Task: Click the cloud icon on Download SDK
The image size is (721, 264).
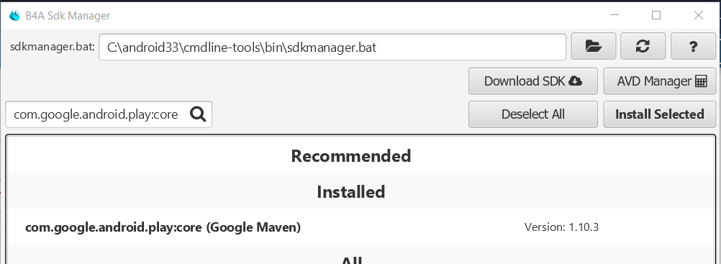Action: pyautogui.click(x=575, y=81)
